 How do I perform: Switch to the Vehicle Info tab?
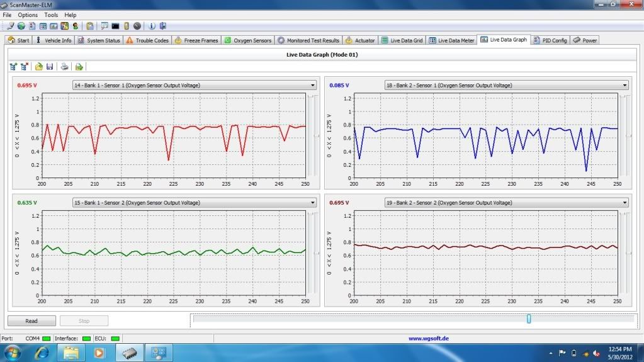tap(54, 40)
